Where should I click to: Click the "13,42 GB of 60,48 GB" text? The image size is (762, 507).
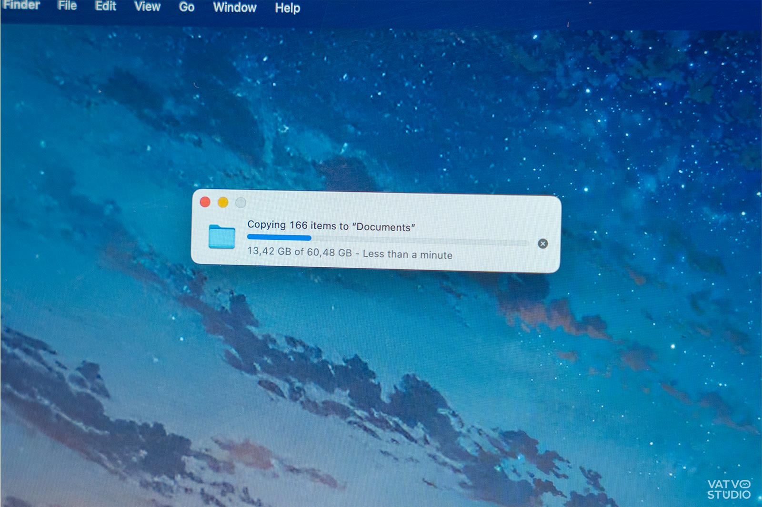coord(299,251)
